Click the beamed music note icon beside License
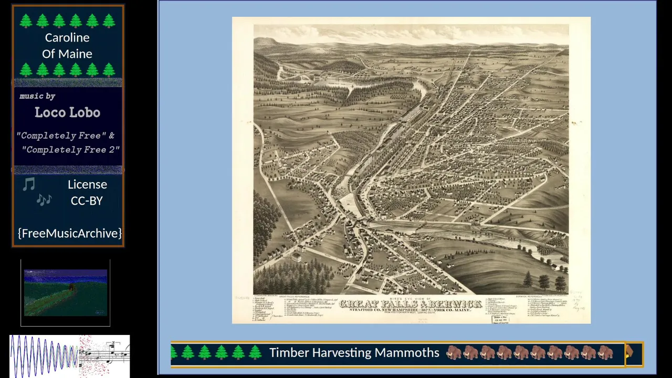The width and height of the screenshot is (672, 378). pyautogui.click(x=29, y=184)
